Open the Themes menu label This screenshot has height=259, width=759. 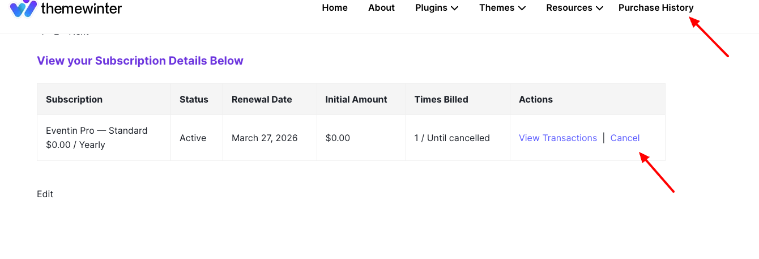point(497,8)
